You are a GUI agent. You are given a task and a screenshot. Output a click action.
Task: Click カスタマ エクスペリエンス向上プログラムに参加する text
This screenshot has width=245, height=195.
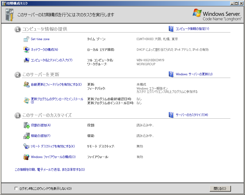tap(167, 92)
